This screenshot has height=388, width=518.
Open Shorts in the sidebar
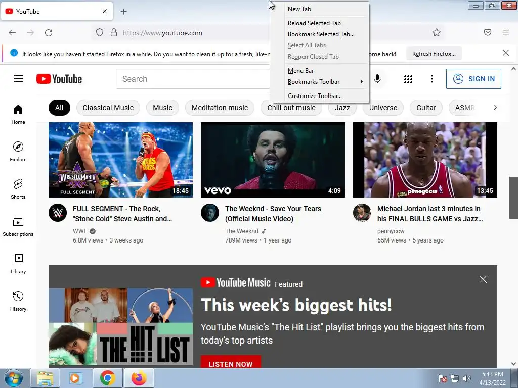pyautogui.click(x=18, y=189)
